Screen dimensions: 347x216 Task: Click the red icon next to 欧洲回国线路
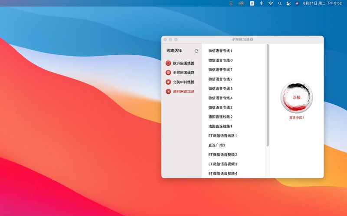tap(168, 63)
